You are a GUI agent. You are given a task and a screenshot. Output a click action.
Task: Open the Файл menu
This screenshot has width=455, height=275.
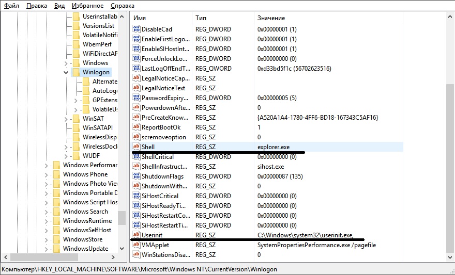pos(11,6)
